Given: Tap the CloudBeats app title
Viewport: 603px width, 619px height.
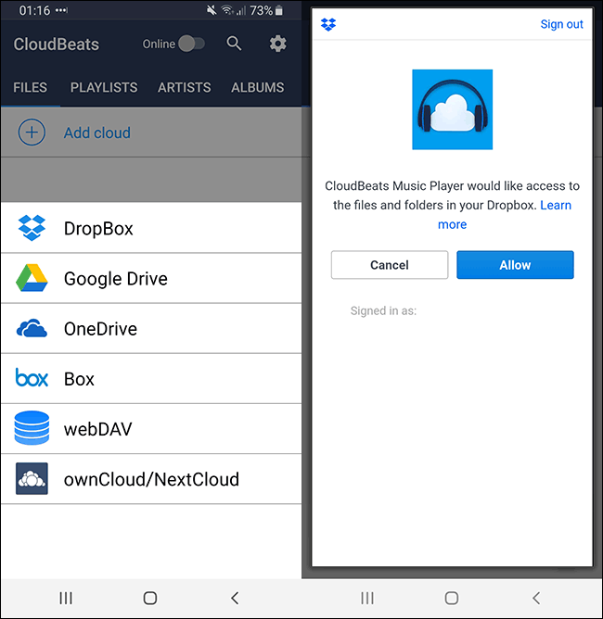Looking at the screenshot, I should [56, 44].
